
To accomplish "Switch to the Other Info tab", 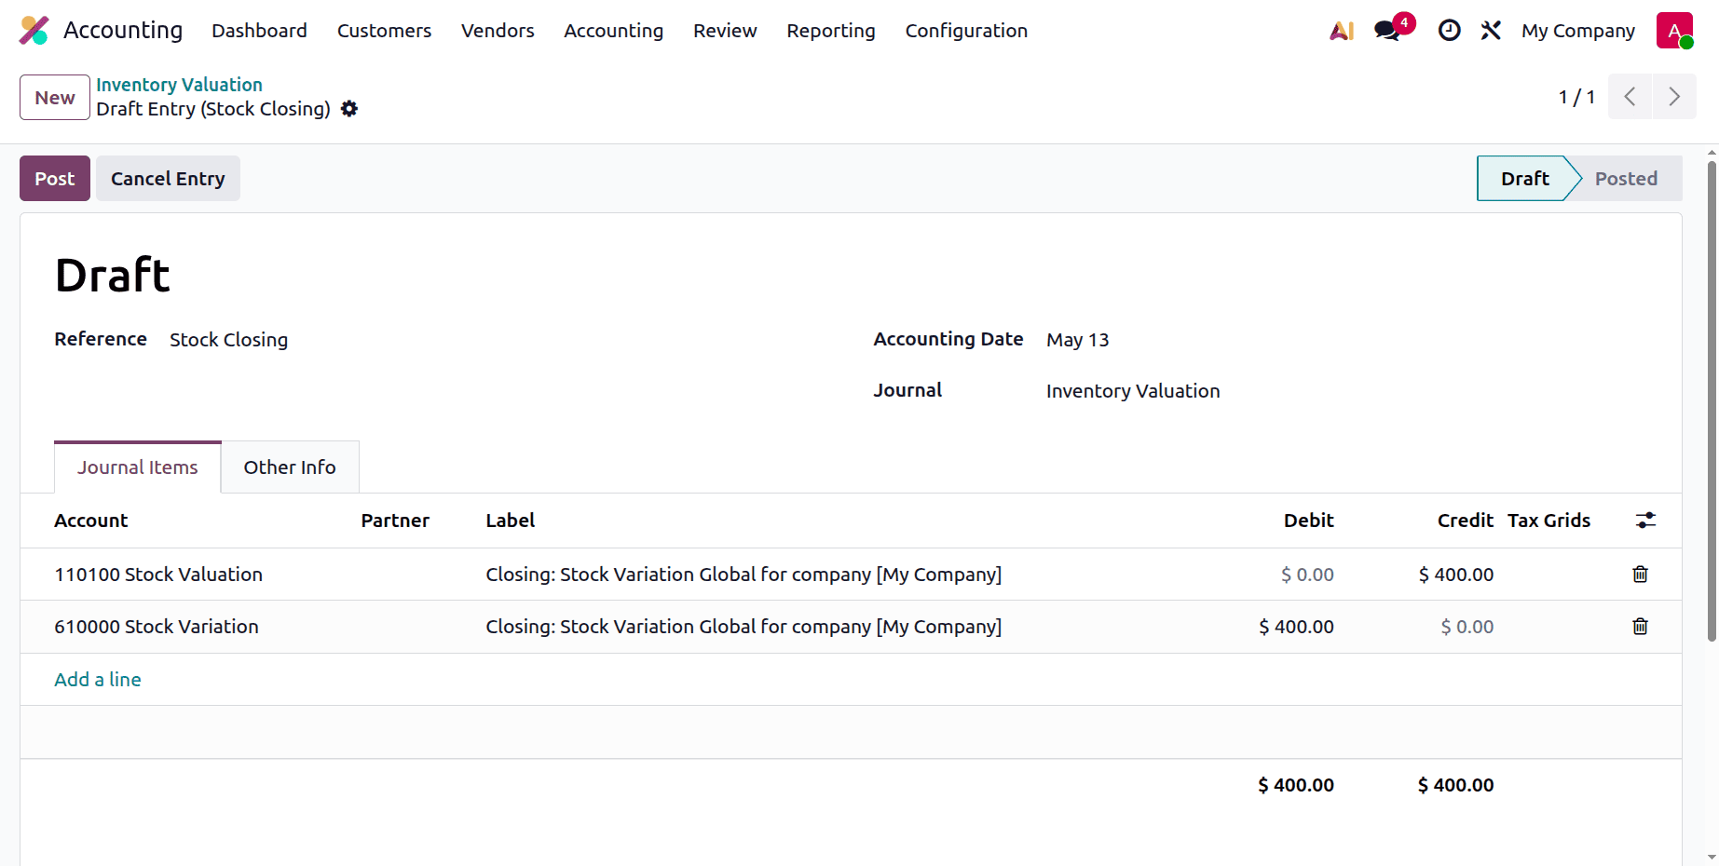I will click(x=290, y=467).
